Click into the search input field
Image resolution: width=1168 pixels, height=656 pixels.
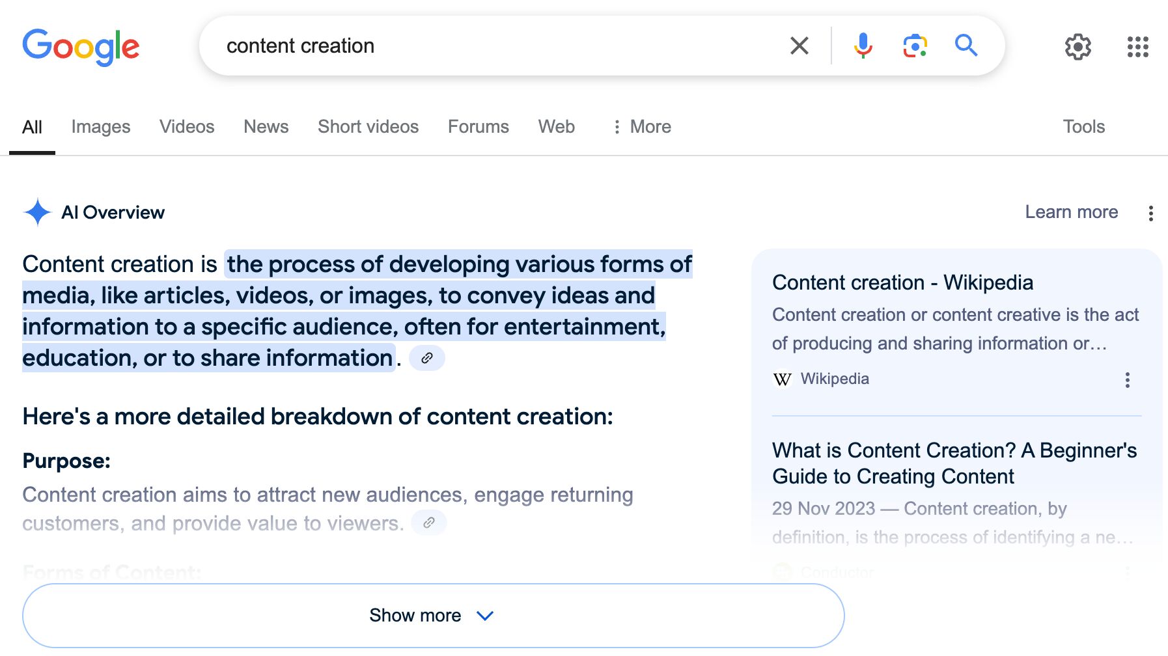pyautogui.click(x=495, y=46)
